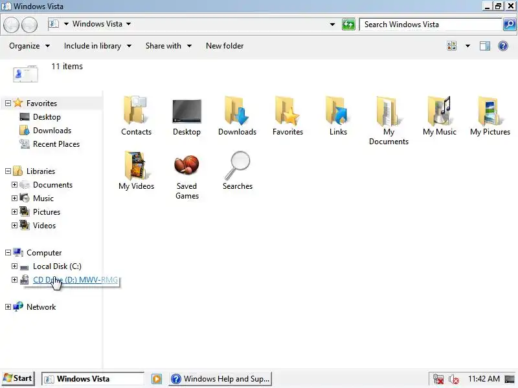518x388 pixels.
Task: Open dropdown arrow after Windows Vista breadcrumb
Action: 128,24
